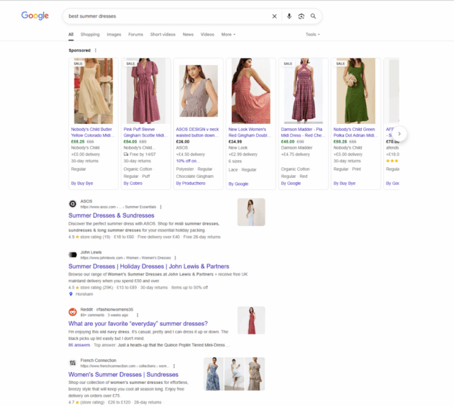
Task: Clear the search box with the X icon
Action: [x=275, y=16]
